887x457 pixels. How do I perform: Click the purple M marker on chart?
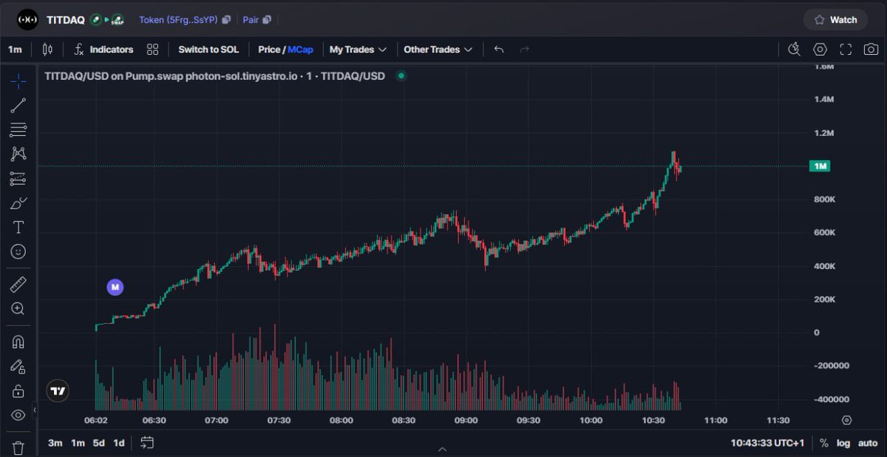pyautogui.click(x=115, y=286)
